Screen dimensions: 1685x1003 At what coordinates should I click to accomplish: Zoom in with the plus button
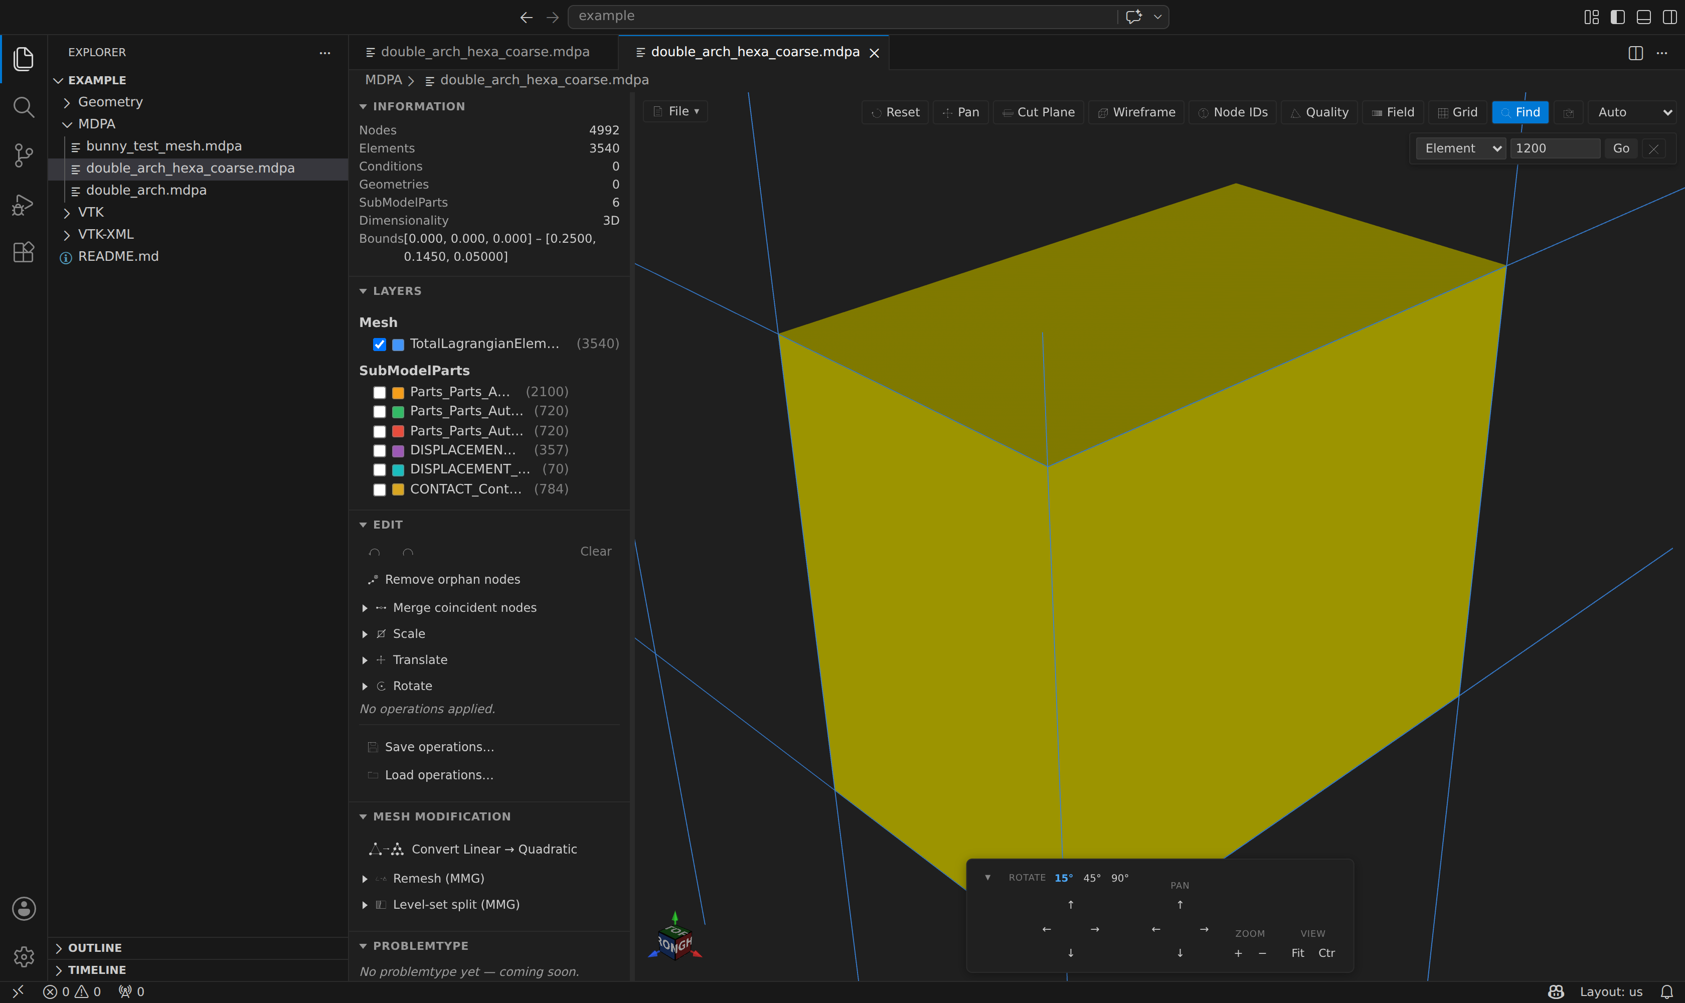(x=1238, y=953)
